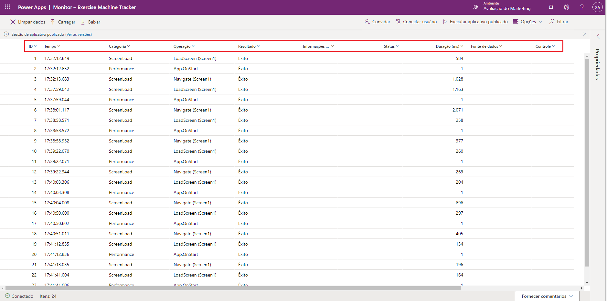This screenshot has height=301, width=607.
Task: Open the Fornecer comentários dropdown
Action: click(x=547, y=296)
